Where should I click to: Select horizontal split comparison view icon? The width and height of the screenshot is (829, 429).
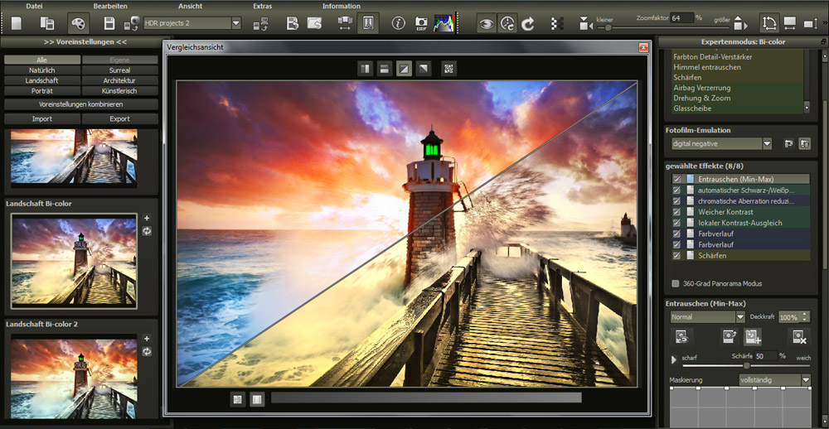coord(385,69)
